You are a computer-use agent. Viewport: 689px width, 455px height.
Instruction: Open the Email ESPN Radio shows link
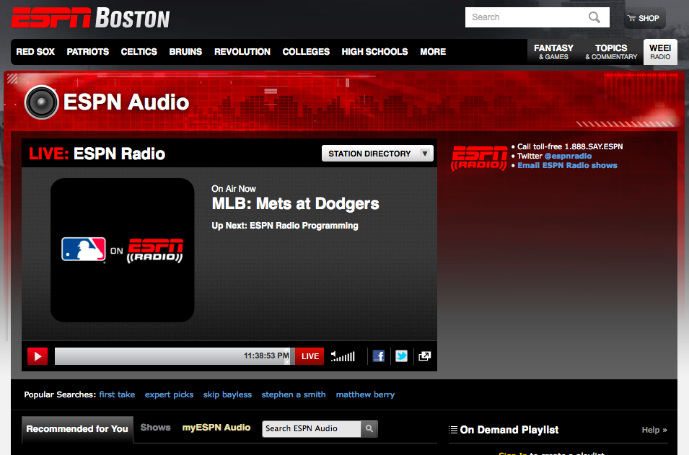tap(567, 165)
